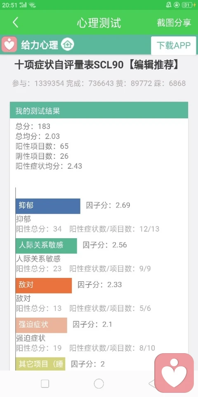Screen dimensions: 198x397
Task: Tap the triangle back navigation button
Action: pyautogui.click(x=152, y=384)
